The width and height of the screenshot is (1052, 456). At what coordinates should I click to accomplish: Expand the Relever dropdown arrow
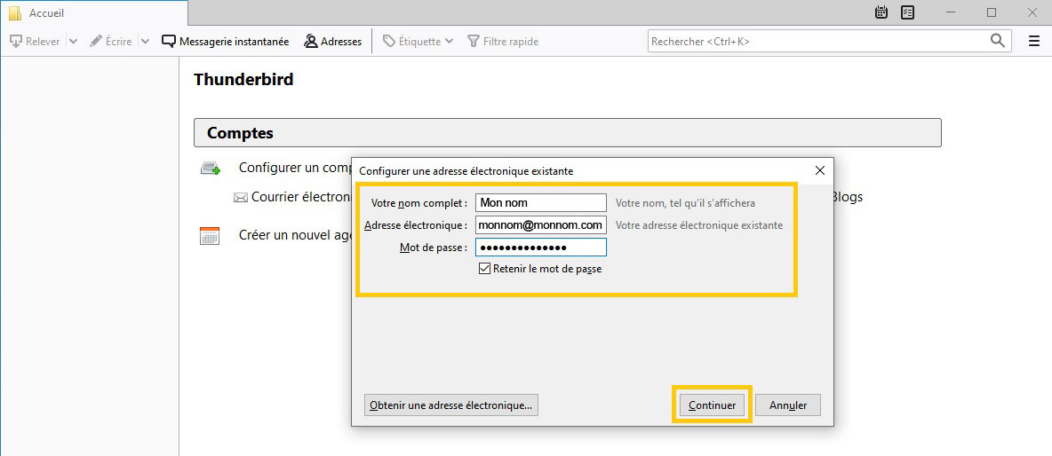point(73,42)
